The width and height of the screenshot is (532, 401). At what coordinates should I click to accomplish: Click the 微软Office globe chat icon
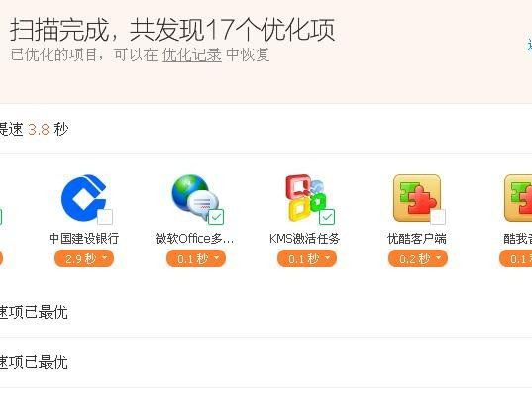[x=195, y=198]
